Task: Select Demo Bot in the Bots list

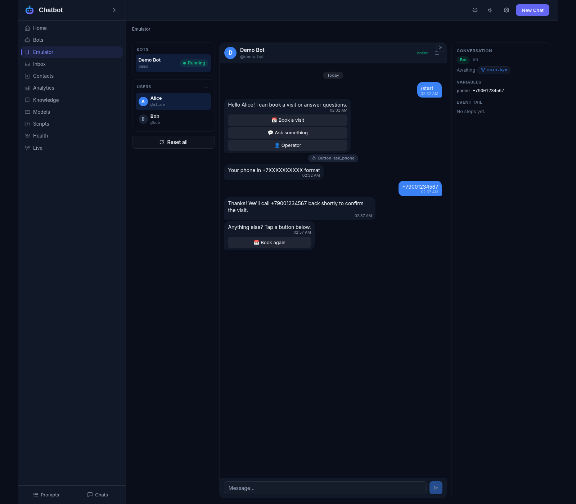Action: [173, 63]
